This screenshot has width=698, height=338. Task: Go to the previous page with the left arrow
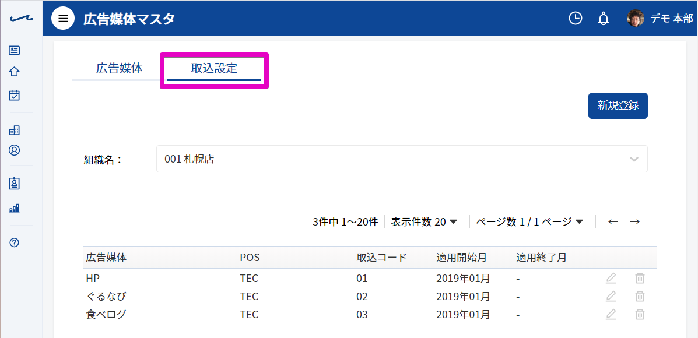(x=613, y=221)
